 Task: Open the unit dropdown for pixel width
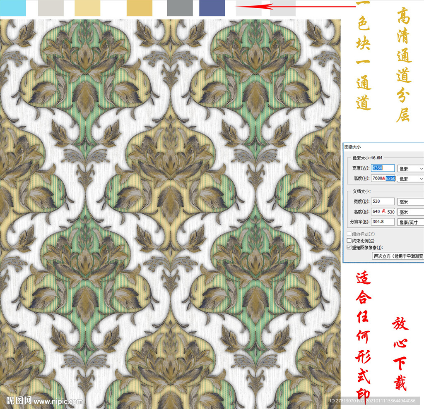(x=410, y=169)
